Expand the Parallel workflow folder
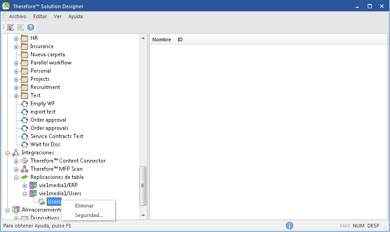Screen dimensions: 390x232 click(x=16, y=64)
